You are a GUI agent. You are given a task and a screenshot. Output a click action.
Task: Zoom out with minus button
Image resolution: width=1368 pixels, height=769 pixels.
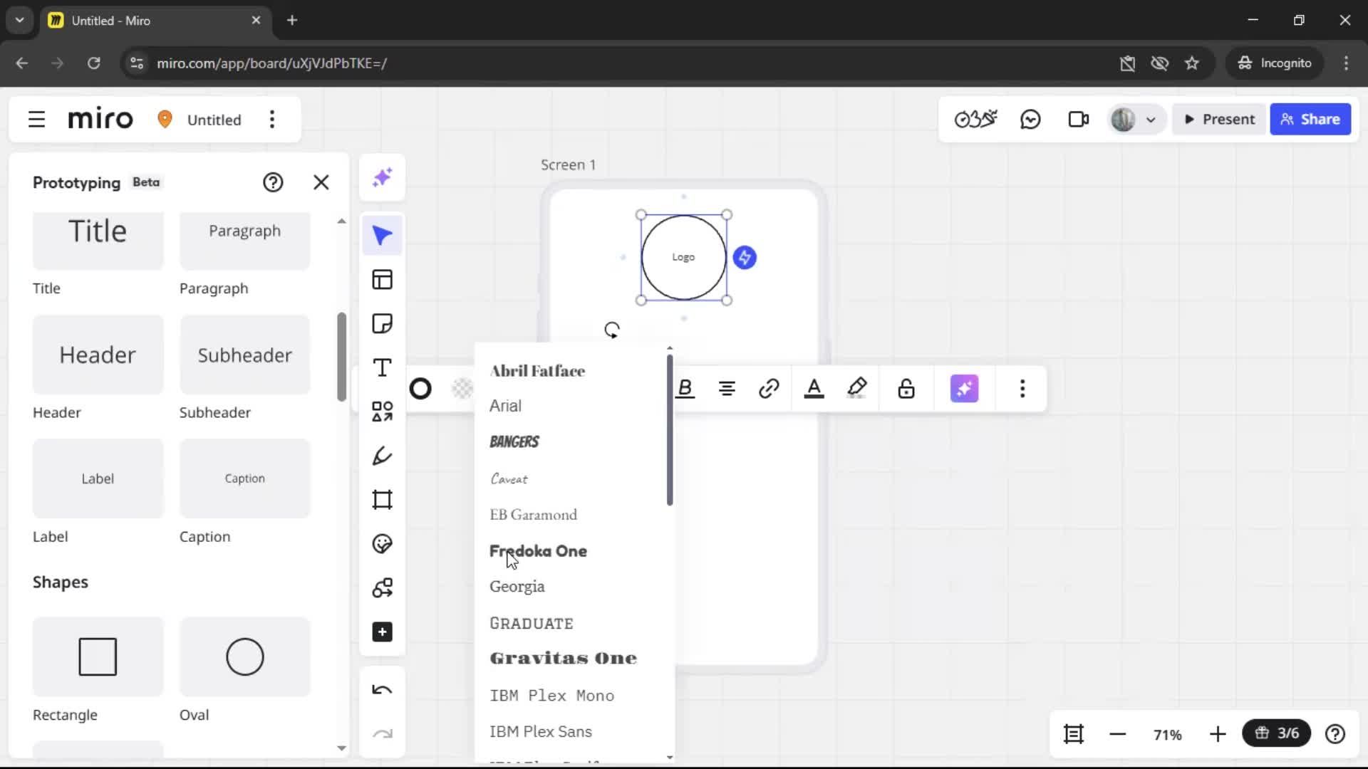tap(1118, 733)
